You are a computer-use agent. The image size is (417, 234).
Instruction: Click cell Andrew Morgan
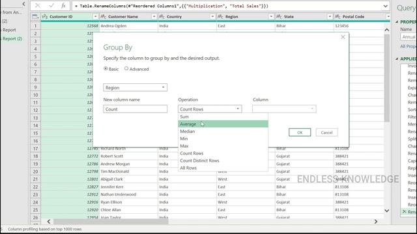pyautogui.click(x=115, y=164)
